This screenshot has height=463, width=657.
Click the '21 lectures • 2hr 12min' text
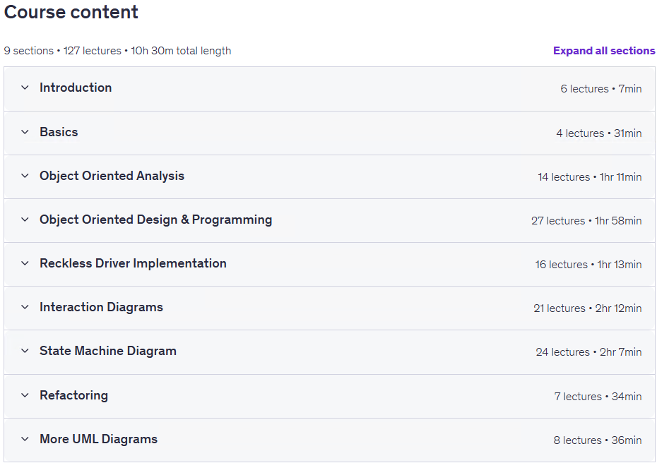[x=588, y=308]
